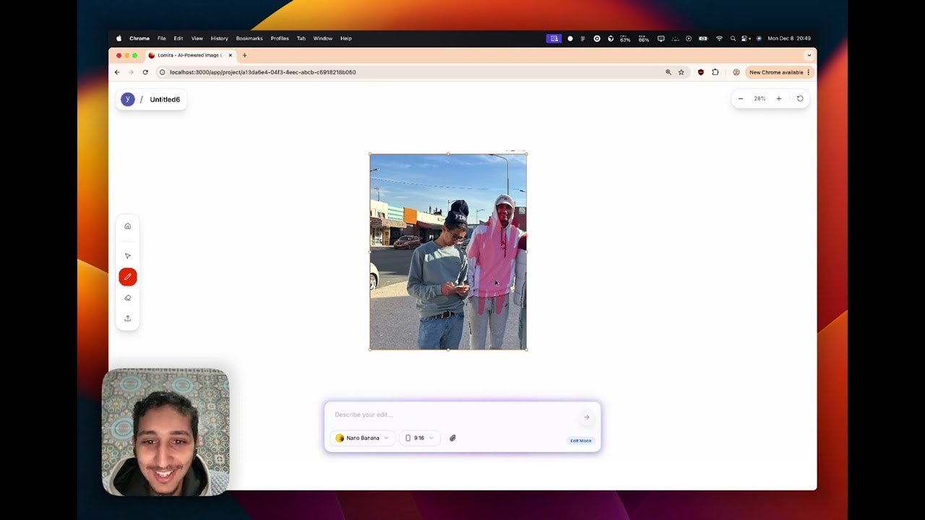
Task: Open the Bookmarks menu
Action: pyautogui.click(x=249, y=38)
